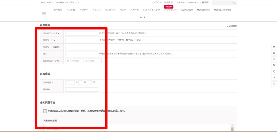
Task: Open the カート 0 link
Action: pos(180,2)
